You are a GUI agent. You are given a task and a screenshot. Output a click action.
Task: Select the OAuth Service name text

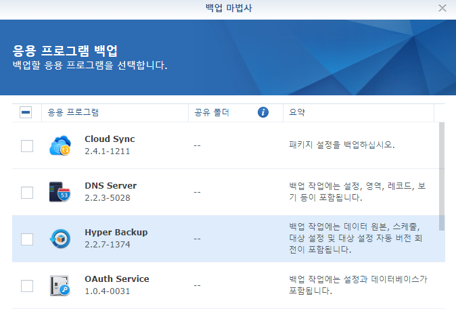(117, 279)
